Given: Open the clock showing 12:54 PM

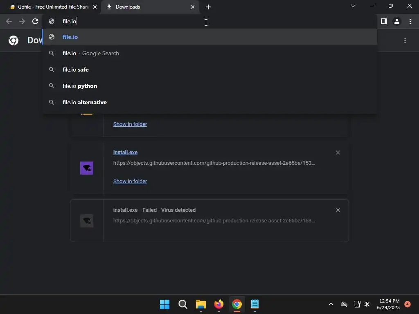Looking at the screenshot, I should pos(388,304).
